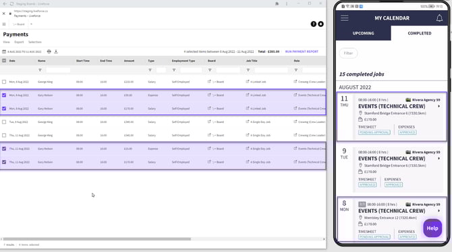Open board link in George King Thursday row
The image size is (452, 252).
pyautogui.click(x=209, y=135)
